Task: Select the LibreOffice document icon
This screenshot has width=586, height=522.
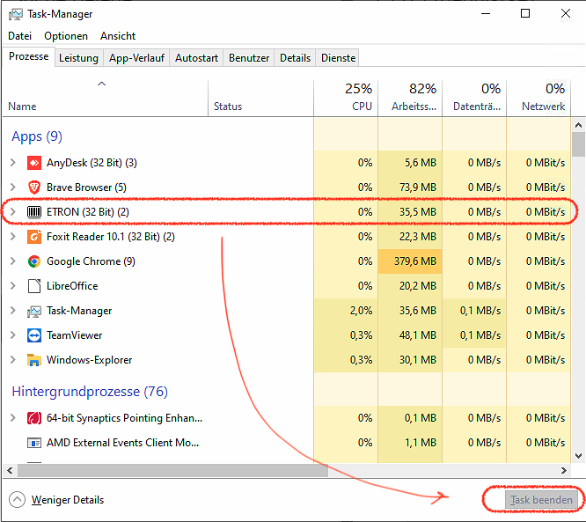Action: (34, 286)
